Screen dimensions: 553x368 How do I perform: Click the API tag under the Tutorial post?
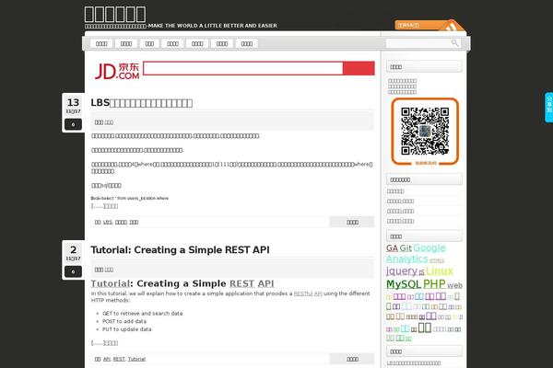point(107,359)
